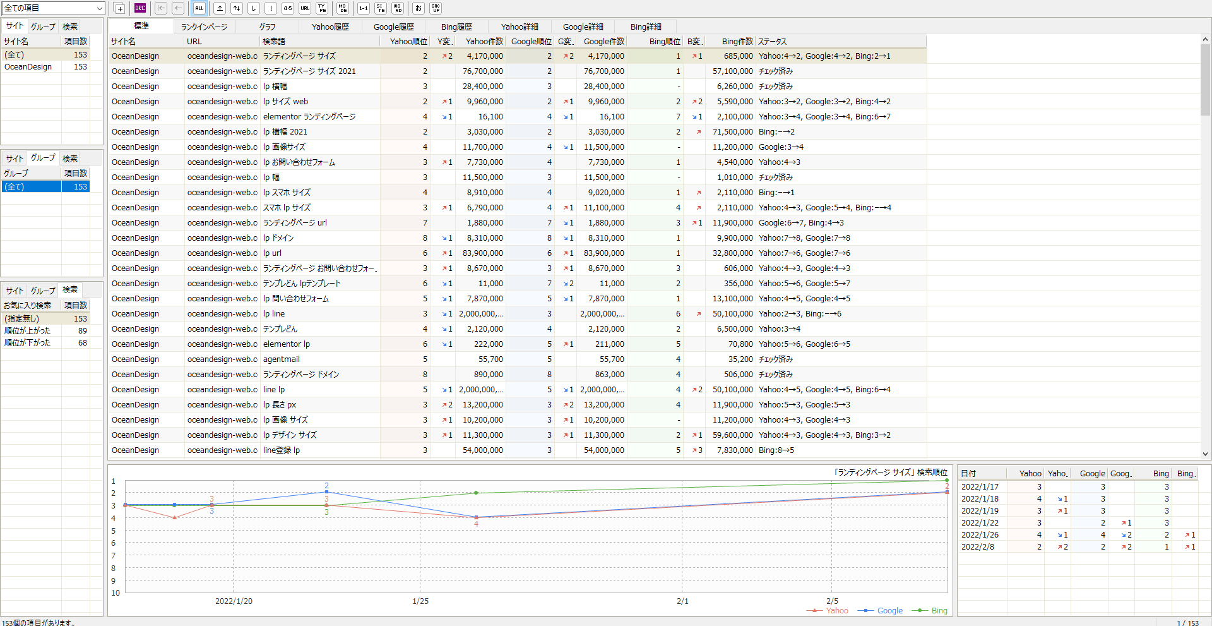The image size is (1212, 626).
Task: Sort by the ステータス column header
Action: 841,41
